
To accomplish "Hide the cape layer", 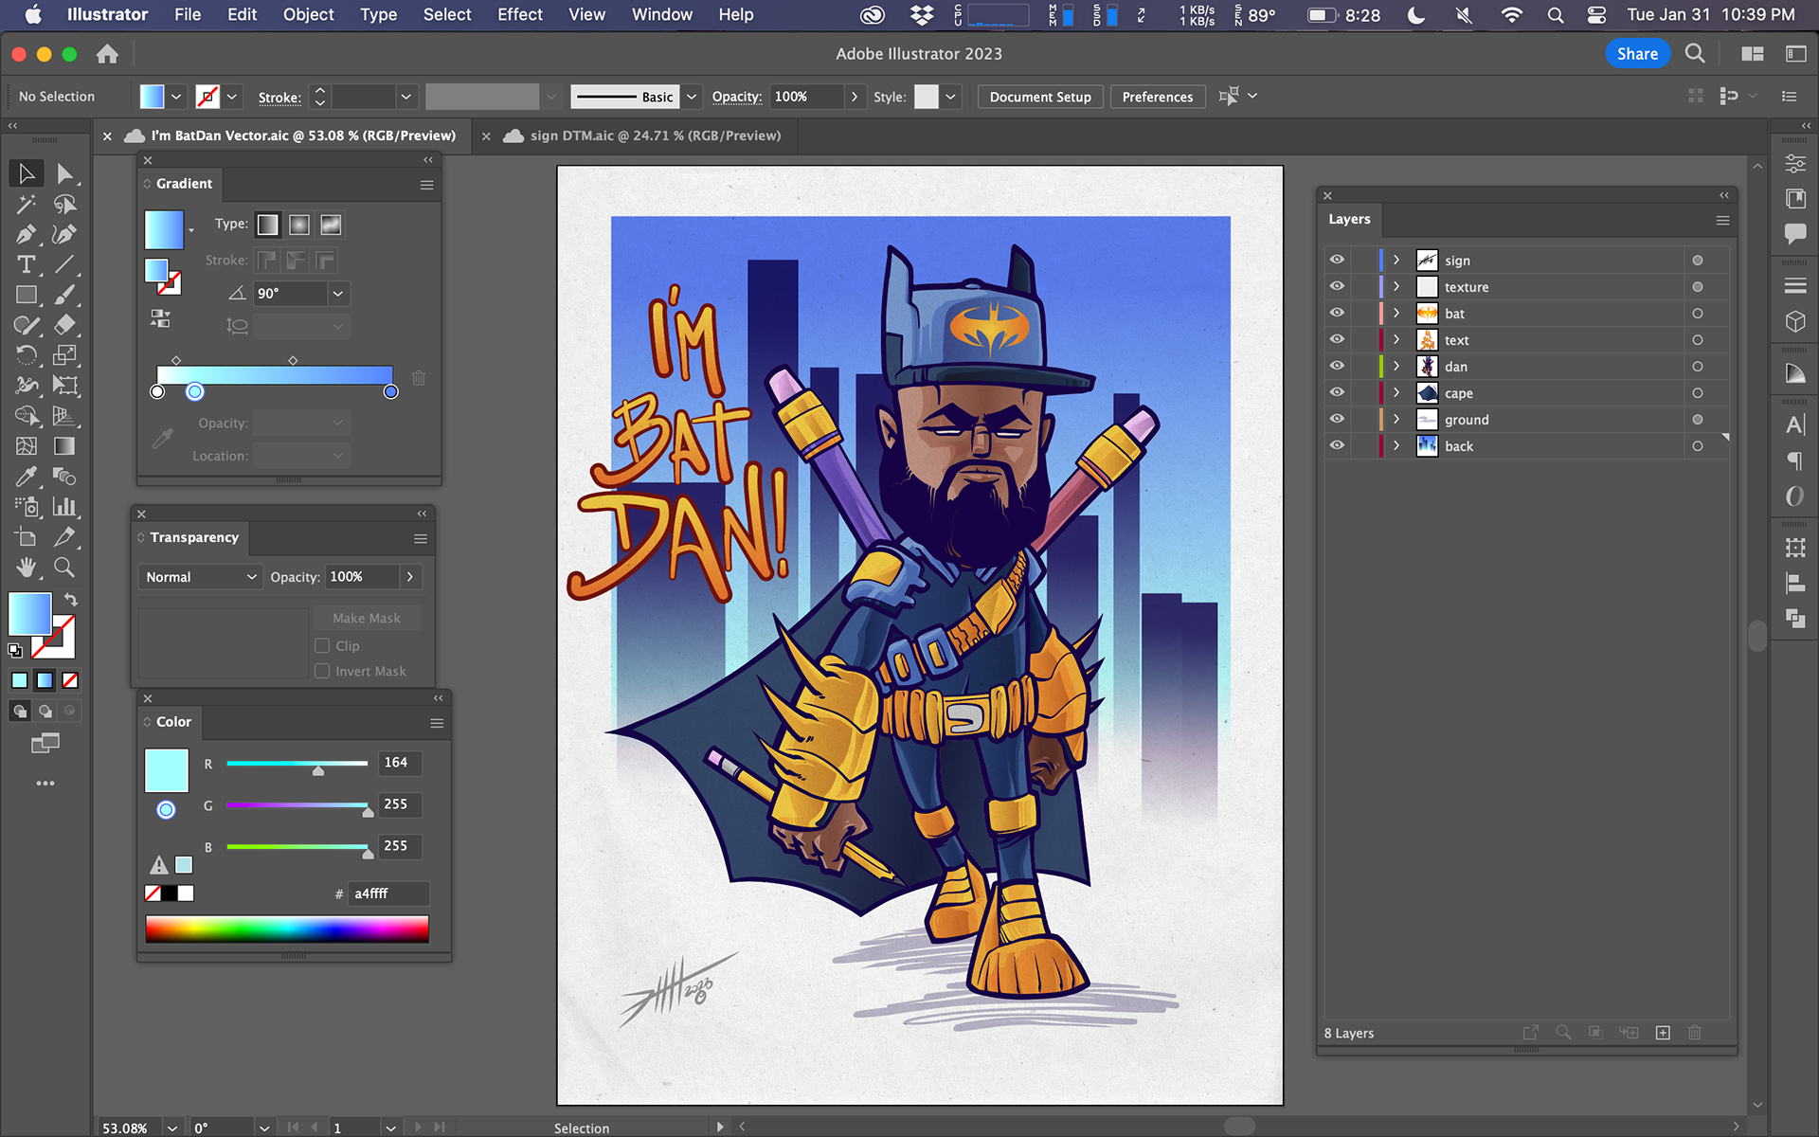I will pos(1337,392).
